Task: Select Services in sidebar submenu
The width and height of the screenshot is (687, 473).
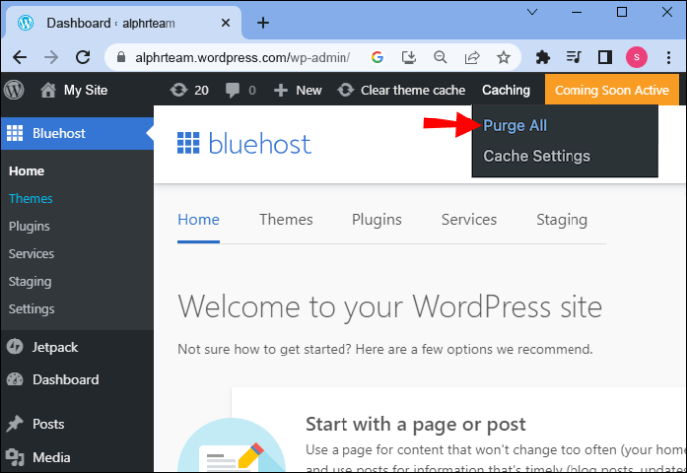Action: 31,254
